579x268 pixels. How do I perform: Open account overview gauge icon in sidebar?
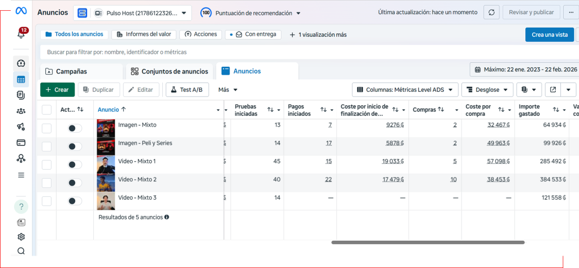(x=21, y=64)
